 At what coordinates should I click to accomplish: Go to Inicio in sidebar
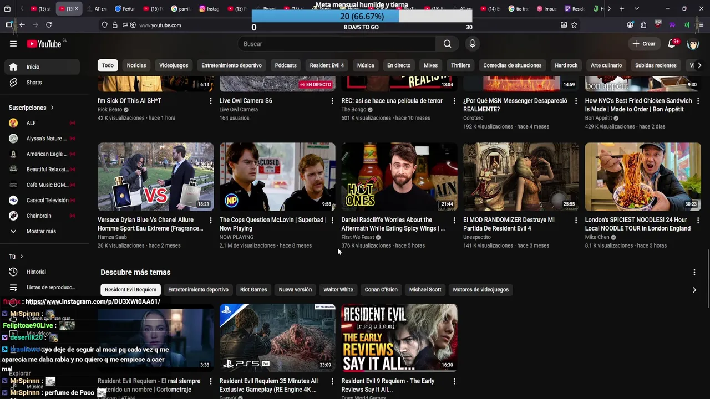[42, 66]
